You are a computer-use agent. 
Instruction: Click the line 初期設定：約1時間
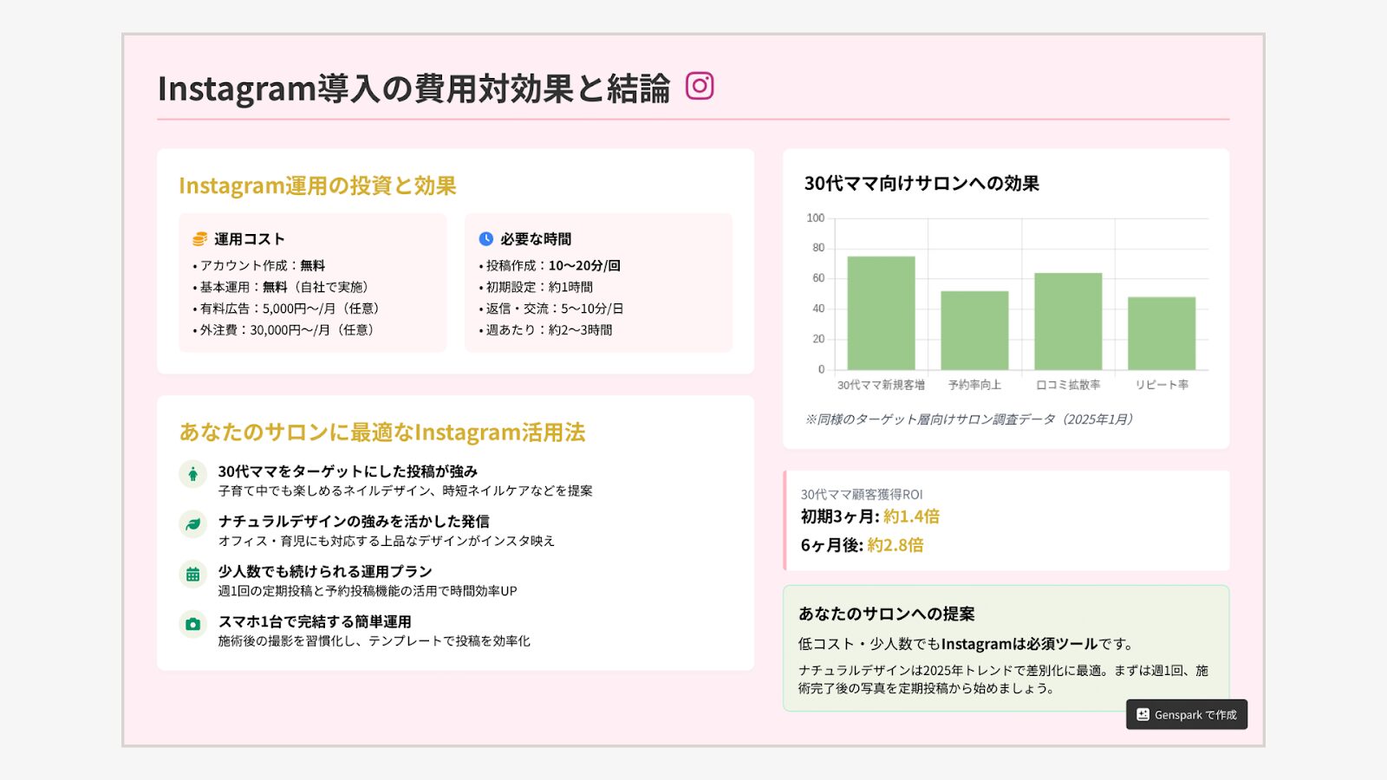tap(536, 287)
